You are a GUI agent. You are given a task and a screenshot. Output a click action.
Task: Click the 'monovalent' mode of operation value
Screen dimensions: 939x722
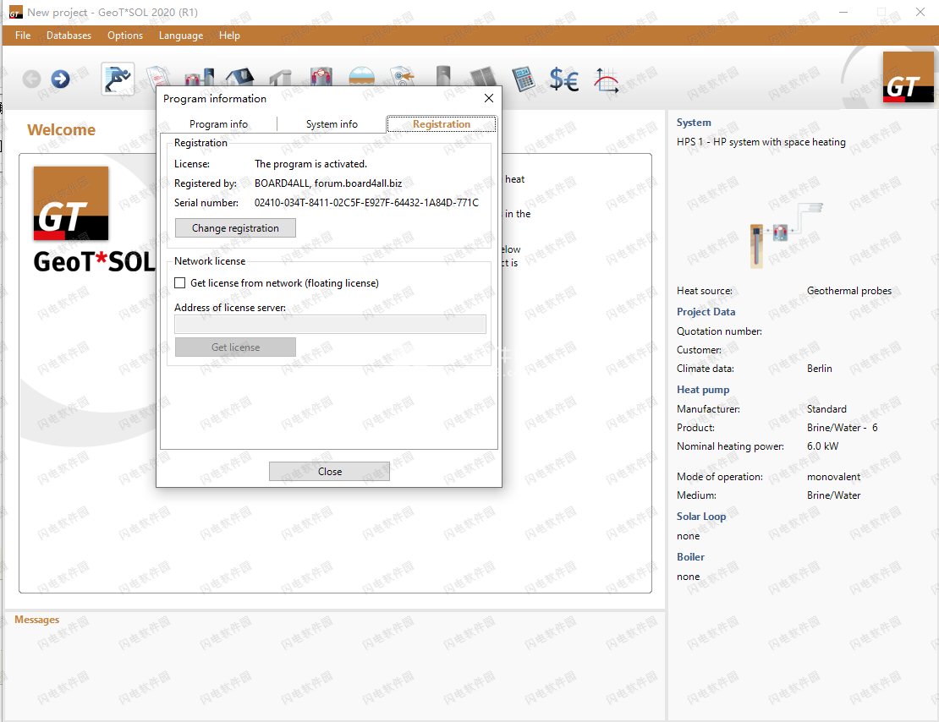pos(833,477)
